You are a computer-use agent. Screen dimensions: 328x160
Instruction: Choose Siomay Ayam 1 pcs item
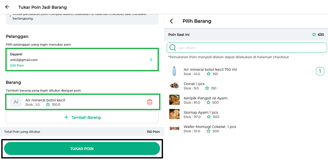click(x=201, y=112)
